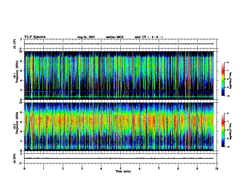
Task: Click the "-6" label on ch.1 color bar
Action: [x=227, y=62]
